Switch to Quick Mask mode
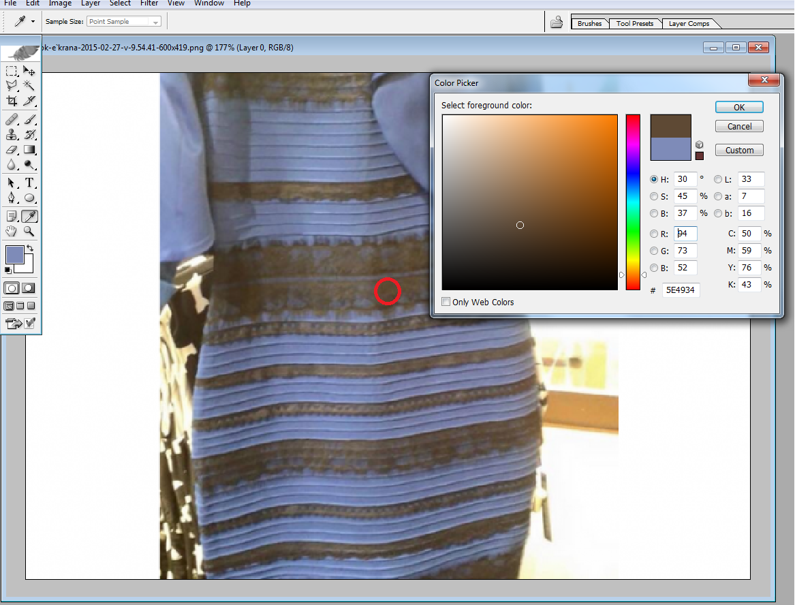The image size is (795, 605). click(x=29, y=288)
